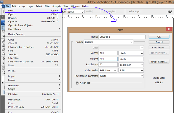Choose Save for Web & Devices...

coord(33,62)
